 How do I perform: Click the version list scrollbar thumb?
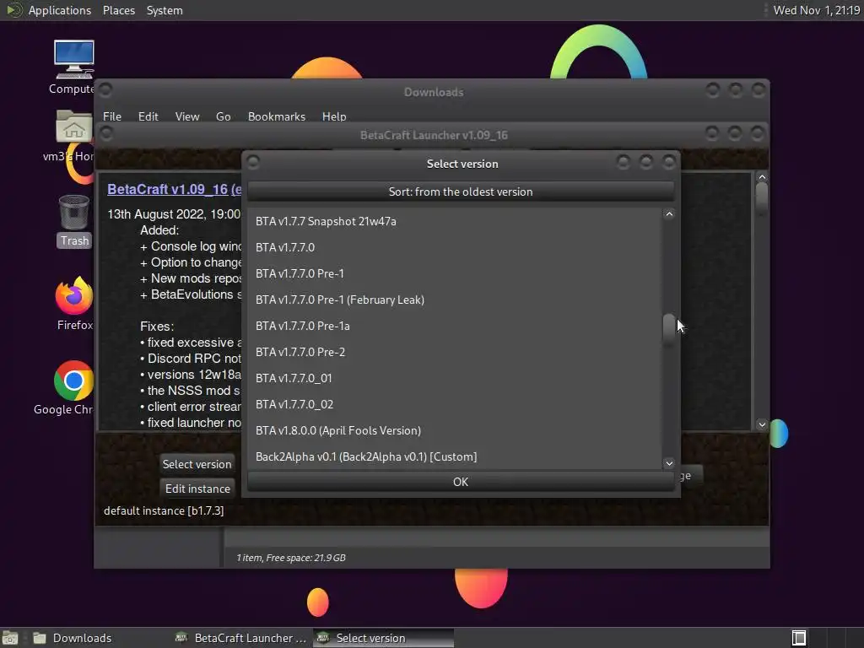[x=669, y=330]
